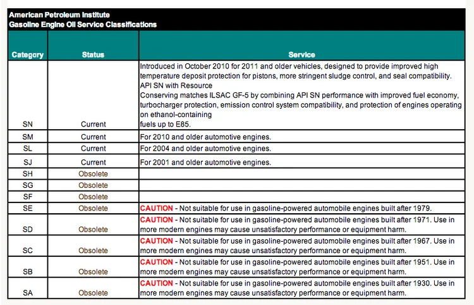Click 'Gasoline Engine Oil Service Classifications' heading

(83, 25)
